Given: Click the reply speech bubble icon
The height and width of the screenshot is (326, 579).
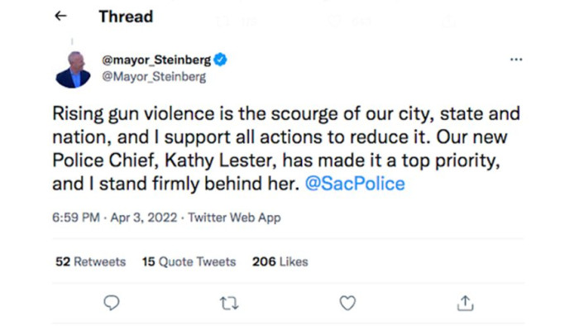Looking at the screenshot, I should coord(111,303).
